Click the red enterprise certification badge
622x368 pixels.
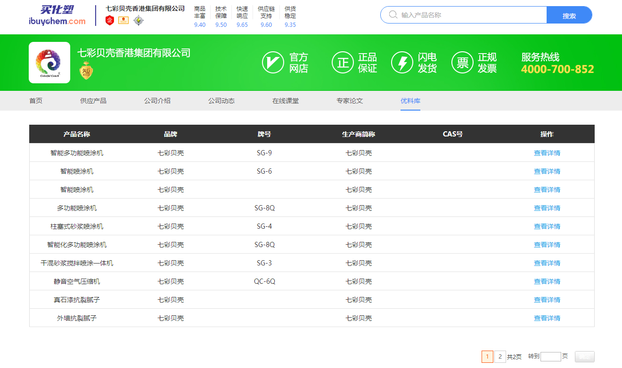(110, 20)
